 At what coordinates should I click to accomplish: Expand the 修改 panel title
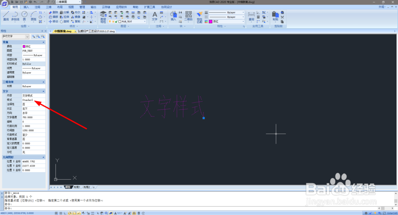point(73,26)
